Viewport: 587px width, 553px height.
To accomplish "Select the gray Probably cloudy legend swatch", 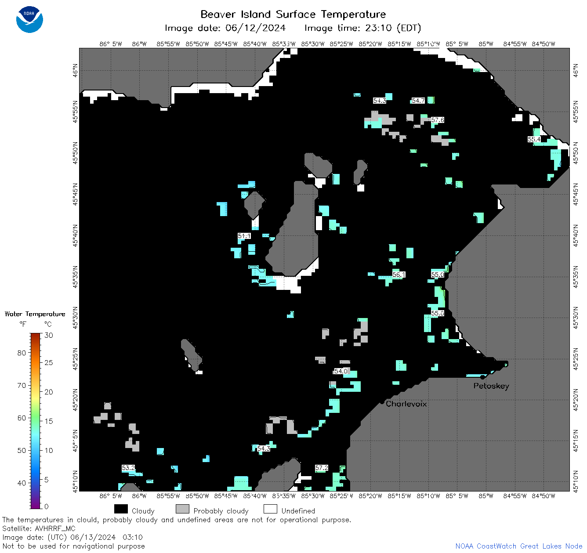I will 182,509.
